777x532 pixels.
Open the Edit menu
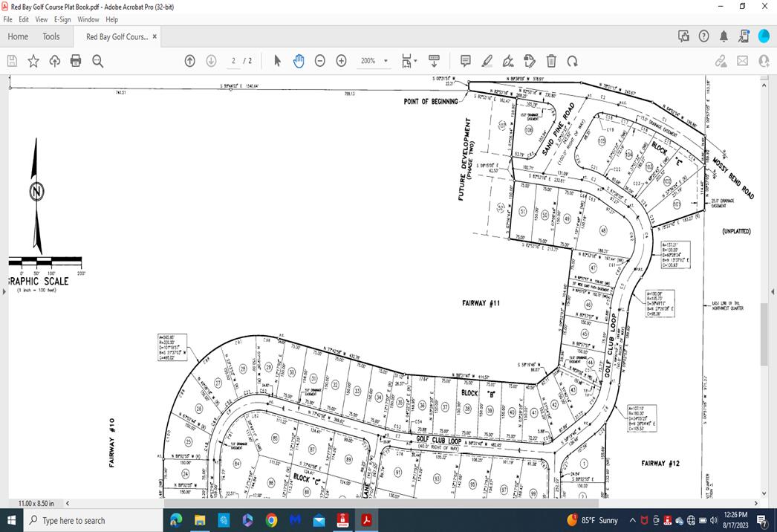(24, 19)
